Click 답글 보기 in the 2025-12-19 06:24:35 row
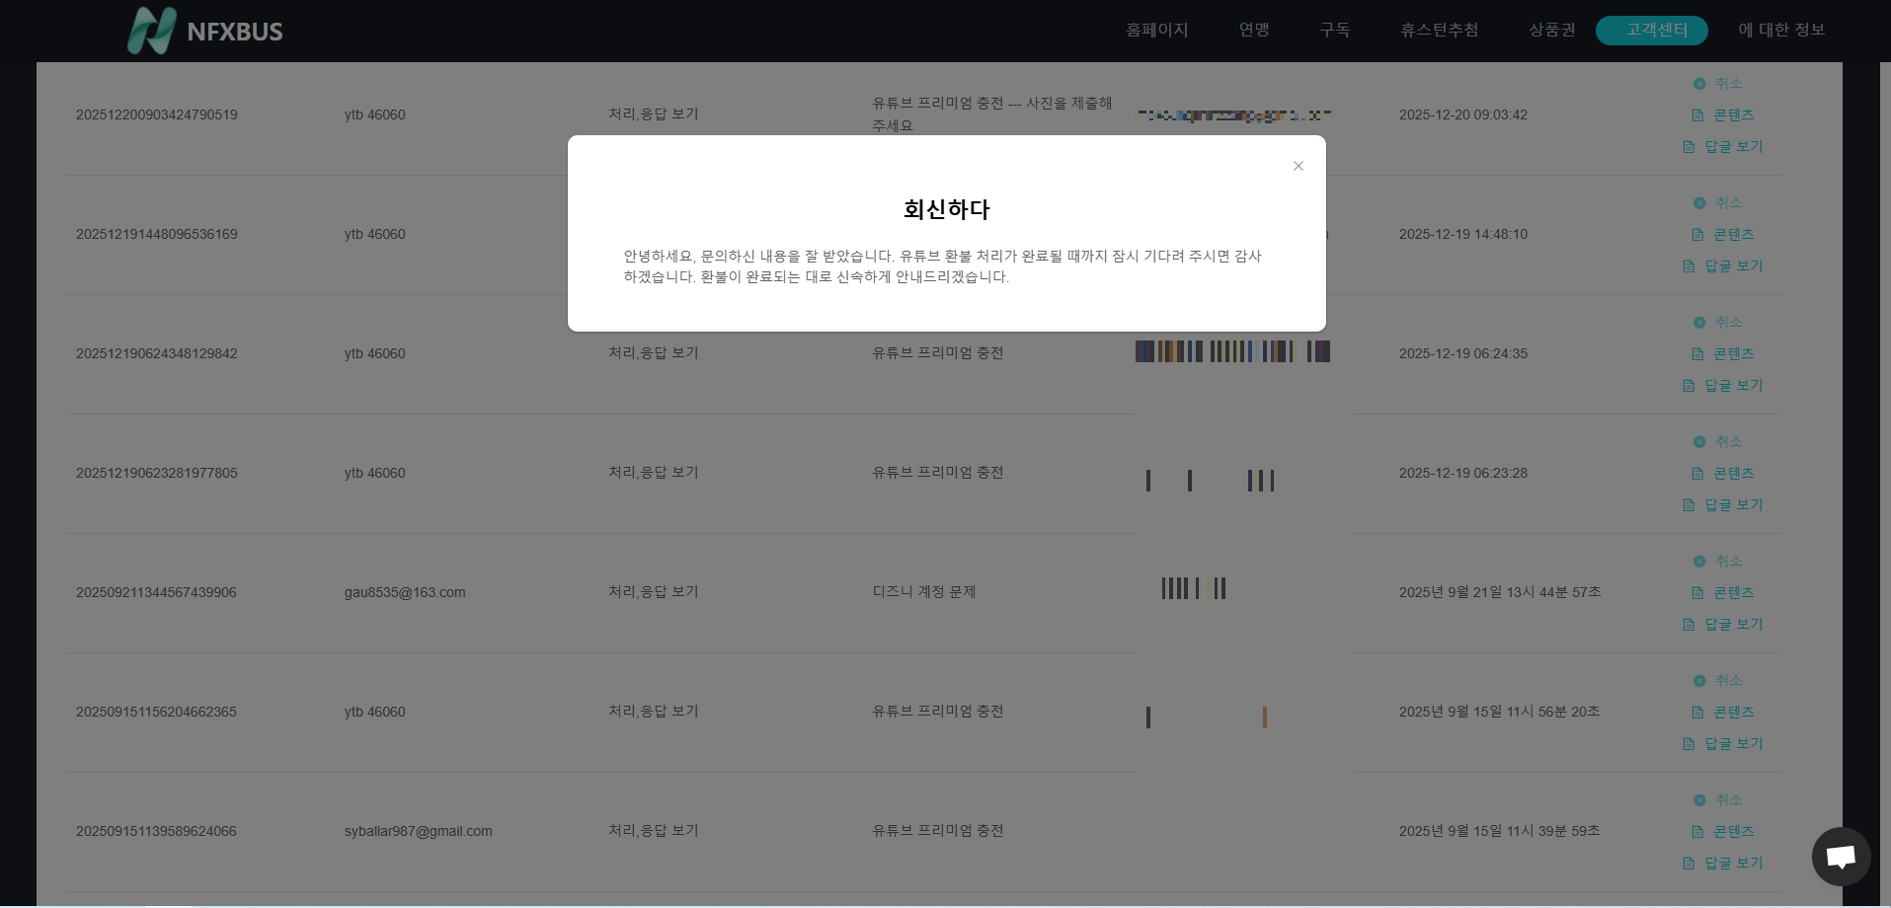The image size is (1891, 908). (1723, 386)
